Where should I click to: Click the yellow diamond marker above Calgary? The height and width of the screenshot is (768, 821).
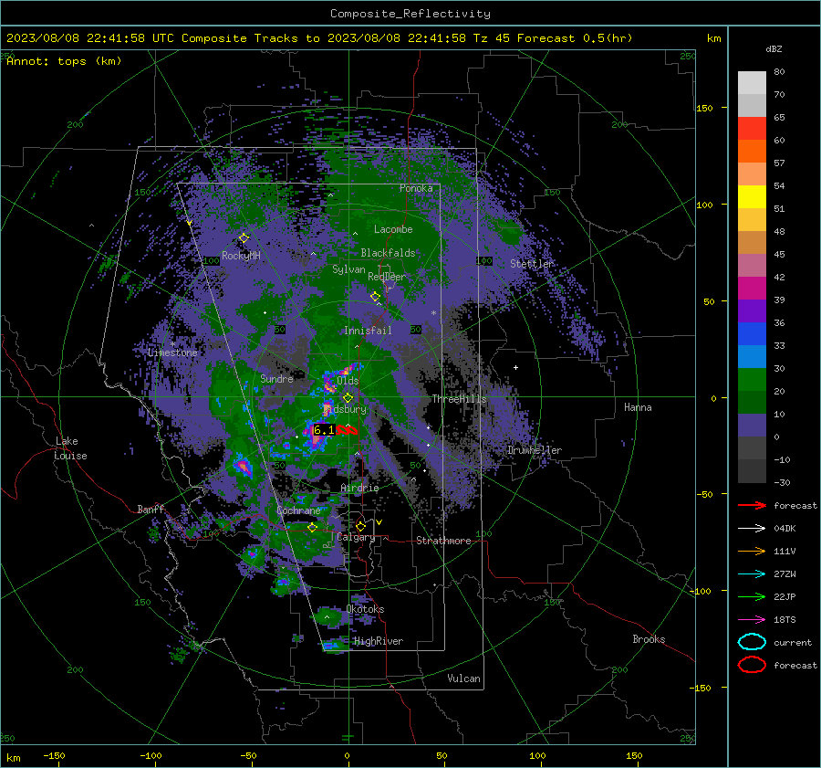pyautogui.click(x=360, y=526)
